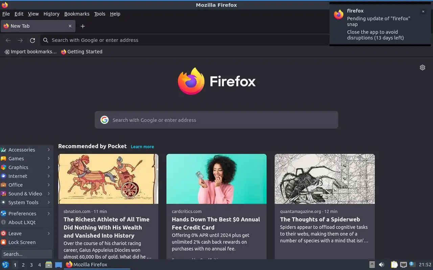Click 'Pending update of "firefox" snap' text
Image resolution: width=433 pixels, height=270 pixels.
point(379,21)
